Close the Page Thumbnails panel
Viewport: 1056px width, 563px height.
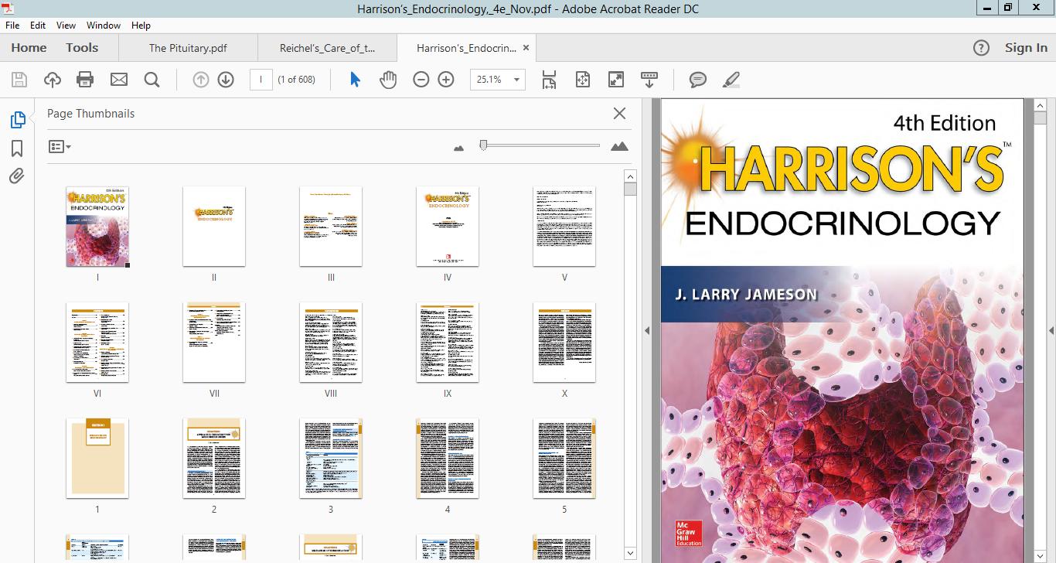[x=619, y=114]
